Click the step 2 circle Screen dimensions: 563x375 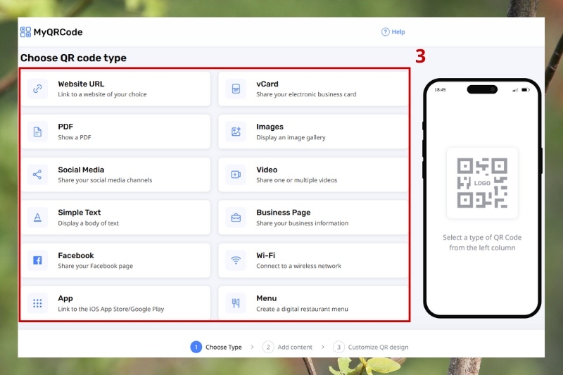pyautogui.click(x=268, y=347)
